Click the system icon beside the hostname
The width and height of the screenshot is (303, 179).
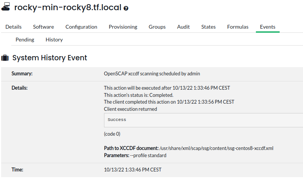[6, 7]
